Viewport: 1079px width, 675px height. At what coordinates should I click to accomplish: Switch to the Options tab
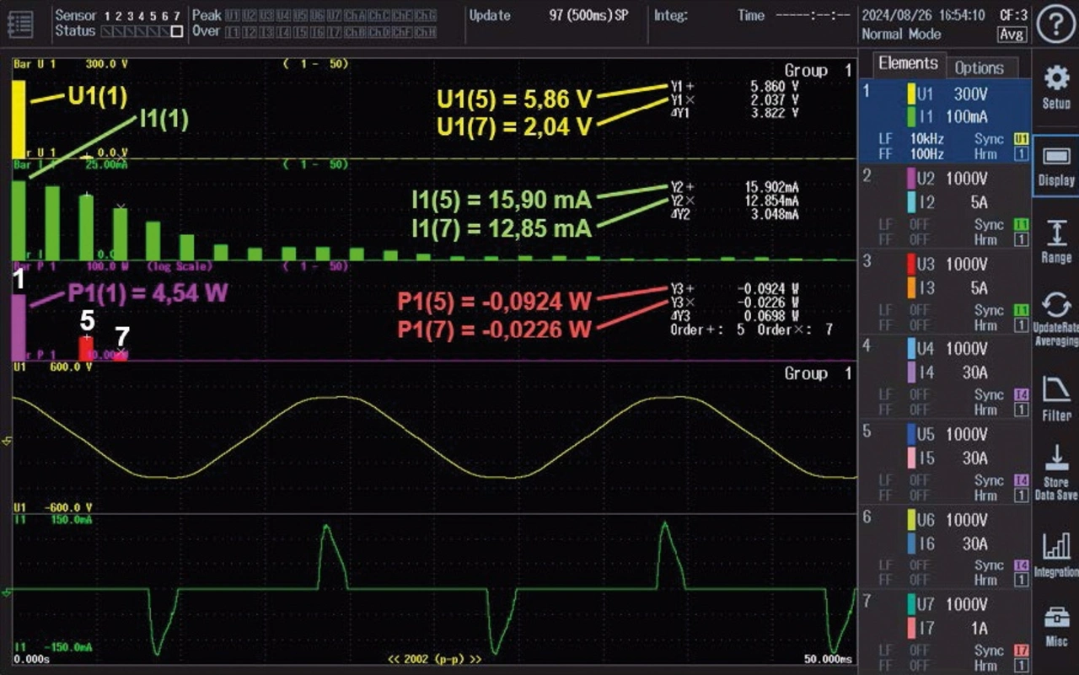coord(979,67)
